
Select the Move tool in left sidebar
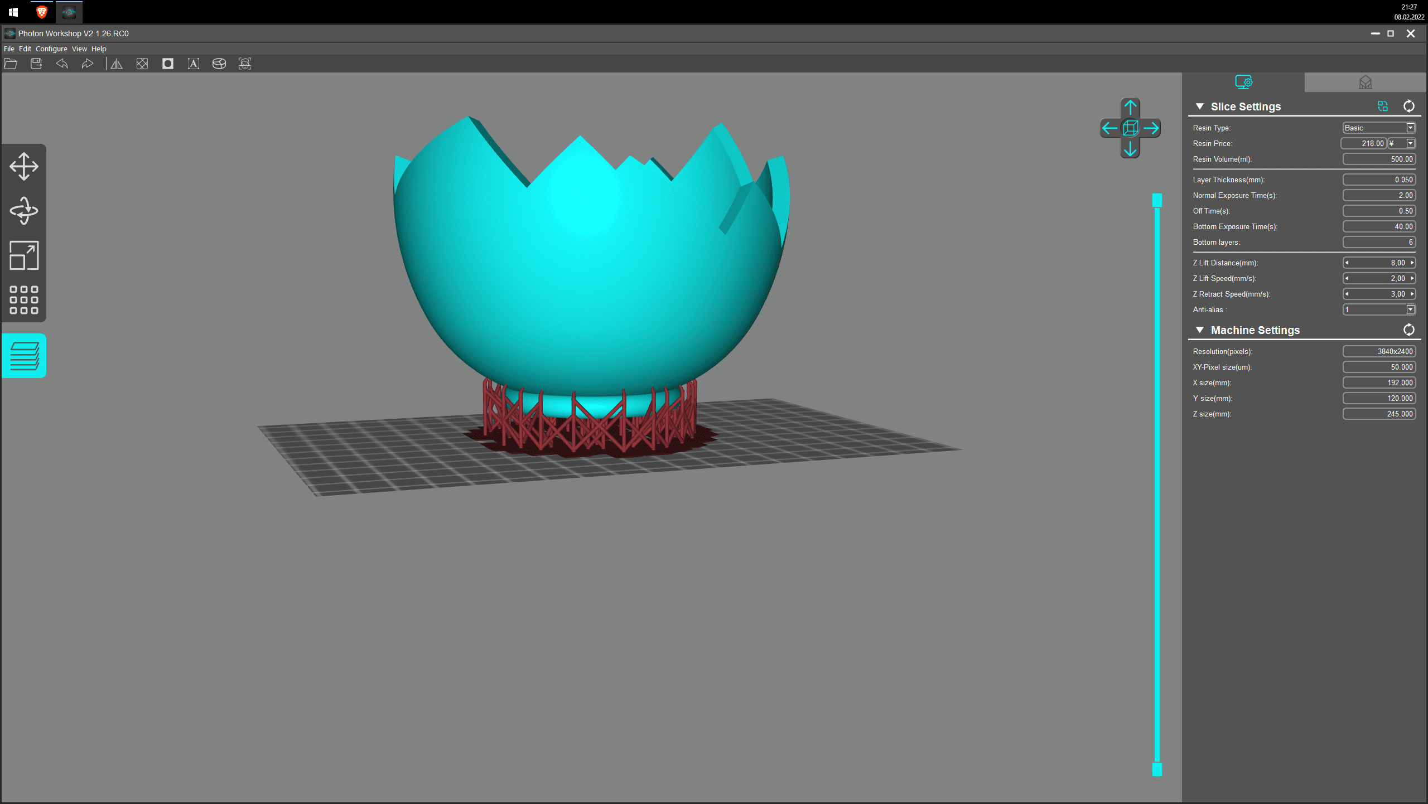pyautogui.click(x=24, y=166)
